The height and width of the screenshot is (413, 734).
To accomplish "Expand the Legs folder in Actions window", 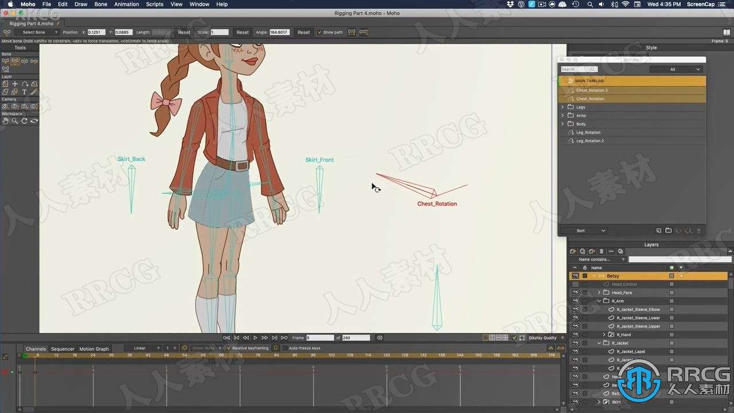I will pyautogui.click(x=563, y=107).
